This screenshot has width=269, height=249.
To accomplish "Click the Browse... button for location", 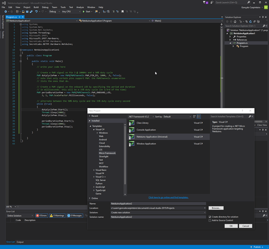I will [x=216, y=208].
